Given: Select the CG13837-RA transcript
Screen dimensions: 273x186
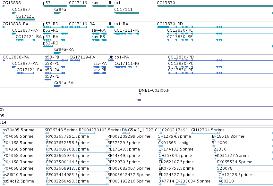Looking at the screenshot, I should pos(14,34).
